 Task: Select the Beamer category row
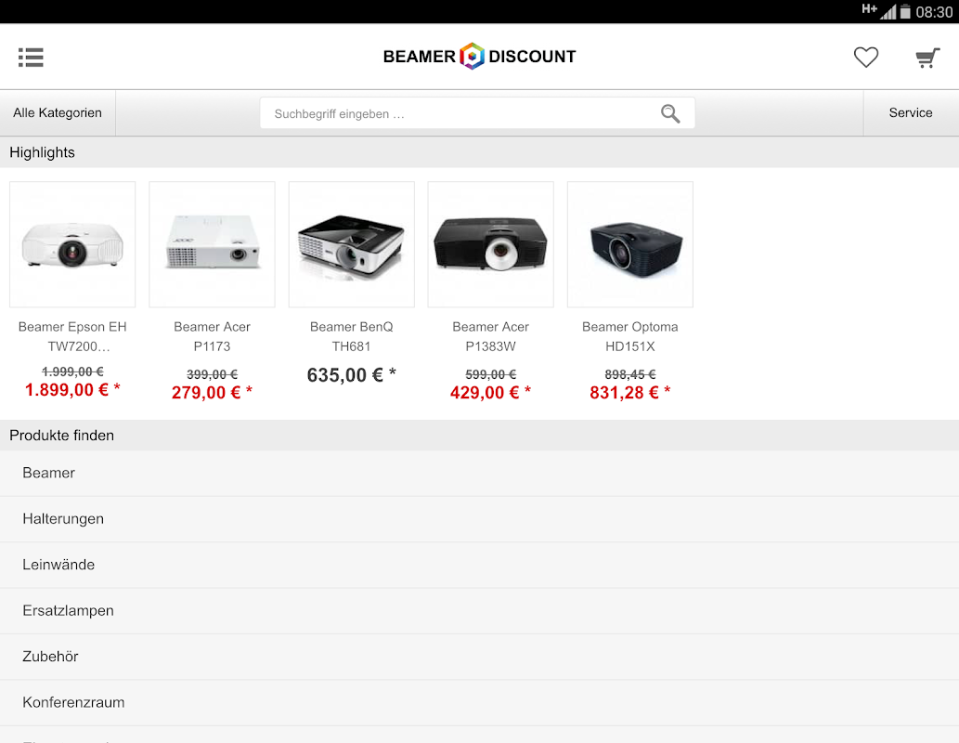[479, 473]
